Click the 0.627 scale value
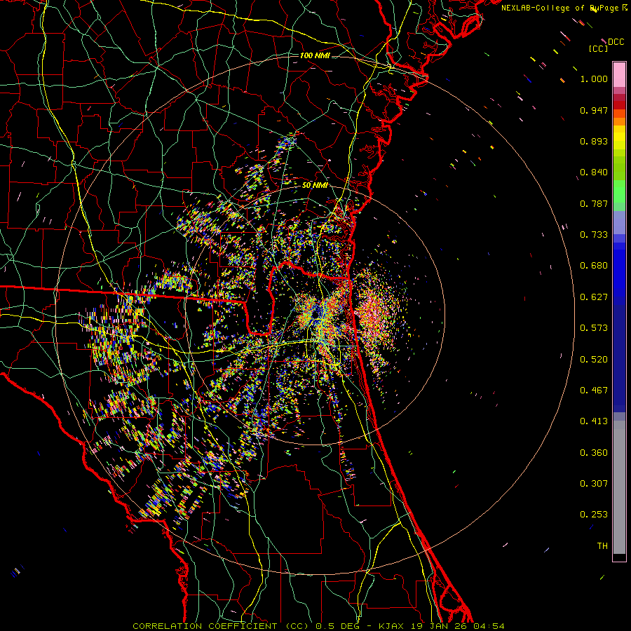The width and height of the screenshot is (631, 631). [594, 297]
